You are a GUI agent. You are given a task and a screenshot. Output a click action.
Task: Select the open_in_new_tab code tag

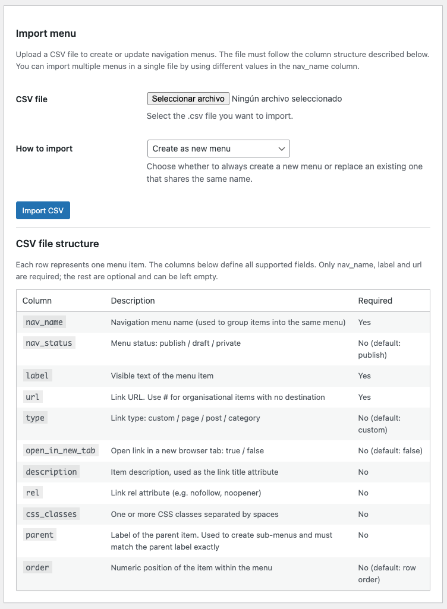61,450
